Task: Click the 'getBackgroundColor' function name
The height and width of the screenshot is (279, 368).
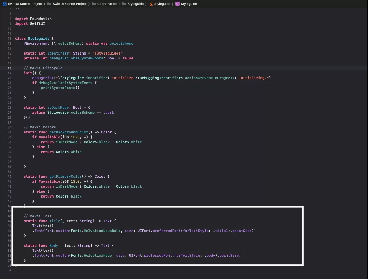Action: (69, 132)
